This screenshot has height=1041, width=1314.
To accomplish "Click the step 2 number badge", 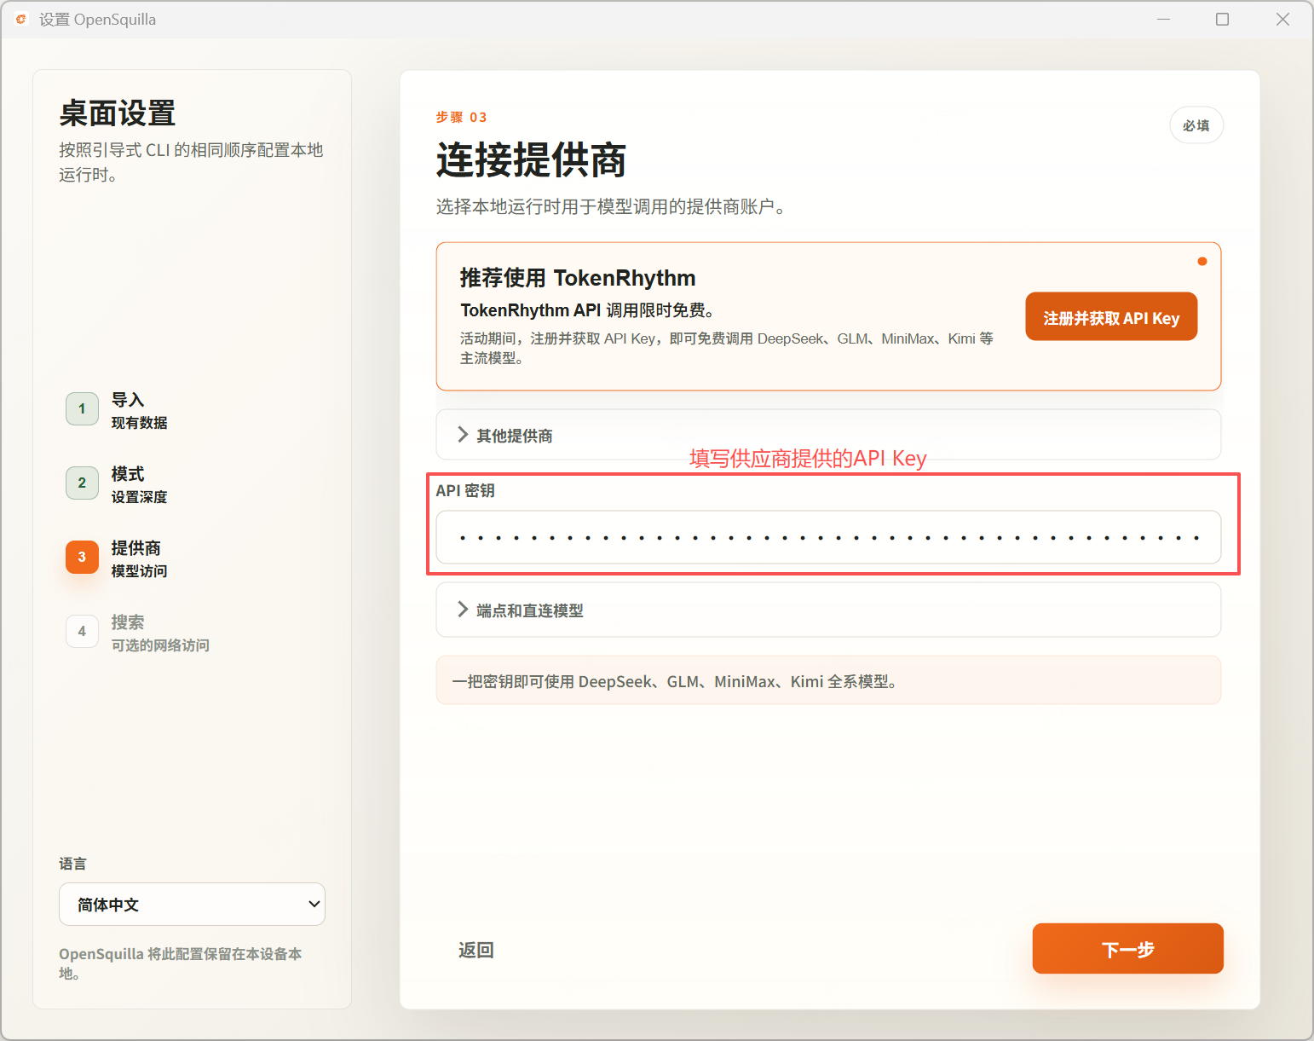I will click(82, 483).
